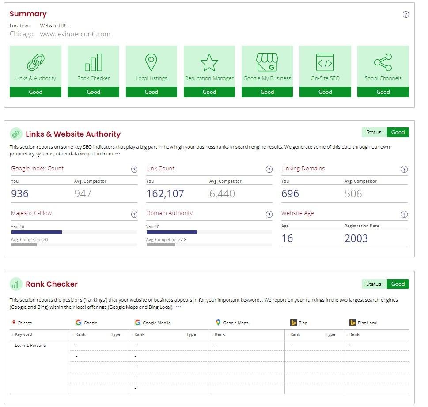Sort the table by Keyword column

pos(23,334)
